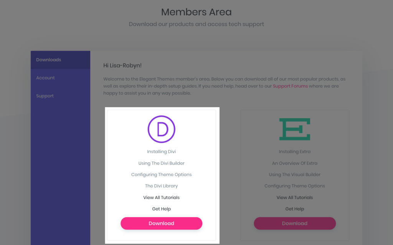Download the Extra theme

pos(295,223)
